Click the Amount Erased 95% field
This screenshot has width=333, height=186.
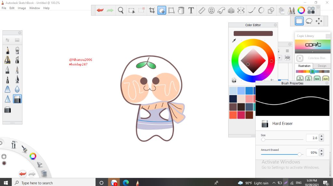pos(313,152)
